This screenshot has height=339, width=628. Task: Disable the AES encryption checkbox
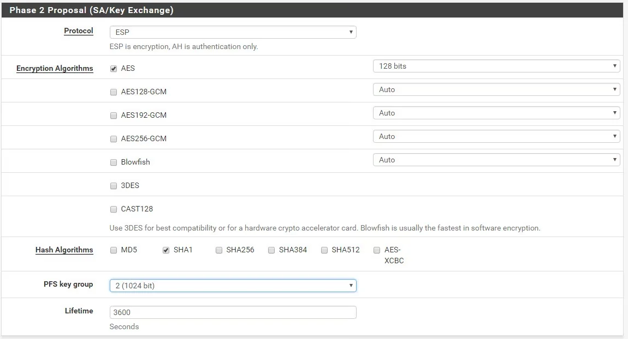(x=114, y=68)
